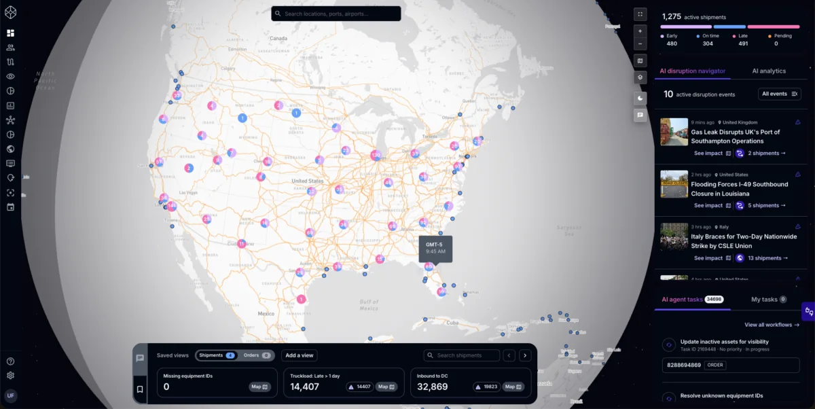This screenshot has height=409, width=815.
Task: Open the globe icon in sidebar
Action: (x=10, y=149)
